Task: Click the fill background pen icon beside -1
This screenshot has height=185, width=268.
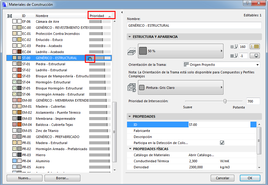Action: pyautogui.click(x=234, y=55)
